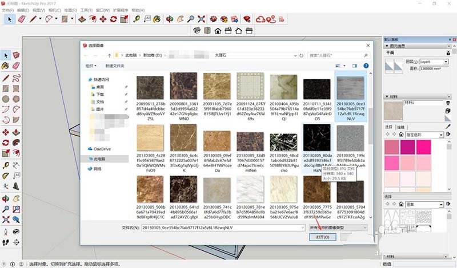Open the 相机(C) menu
Screen dimensions: 457x268
56,10
